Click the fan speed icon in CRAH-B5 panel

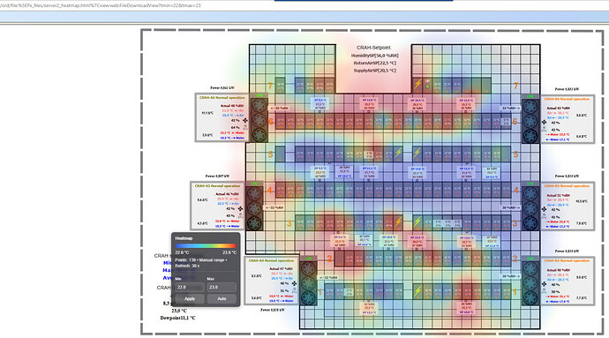(x=545, y=209)
